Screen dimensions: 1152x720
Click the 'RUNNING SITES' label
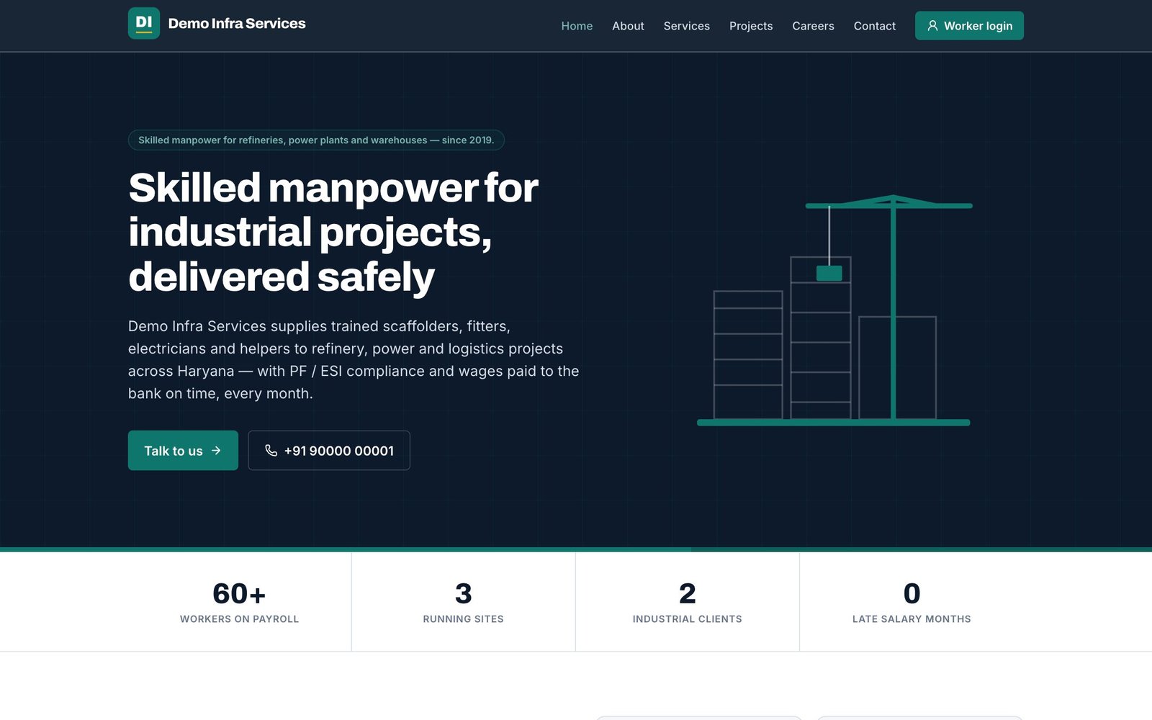464,619
